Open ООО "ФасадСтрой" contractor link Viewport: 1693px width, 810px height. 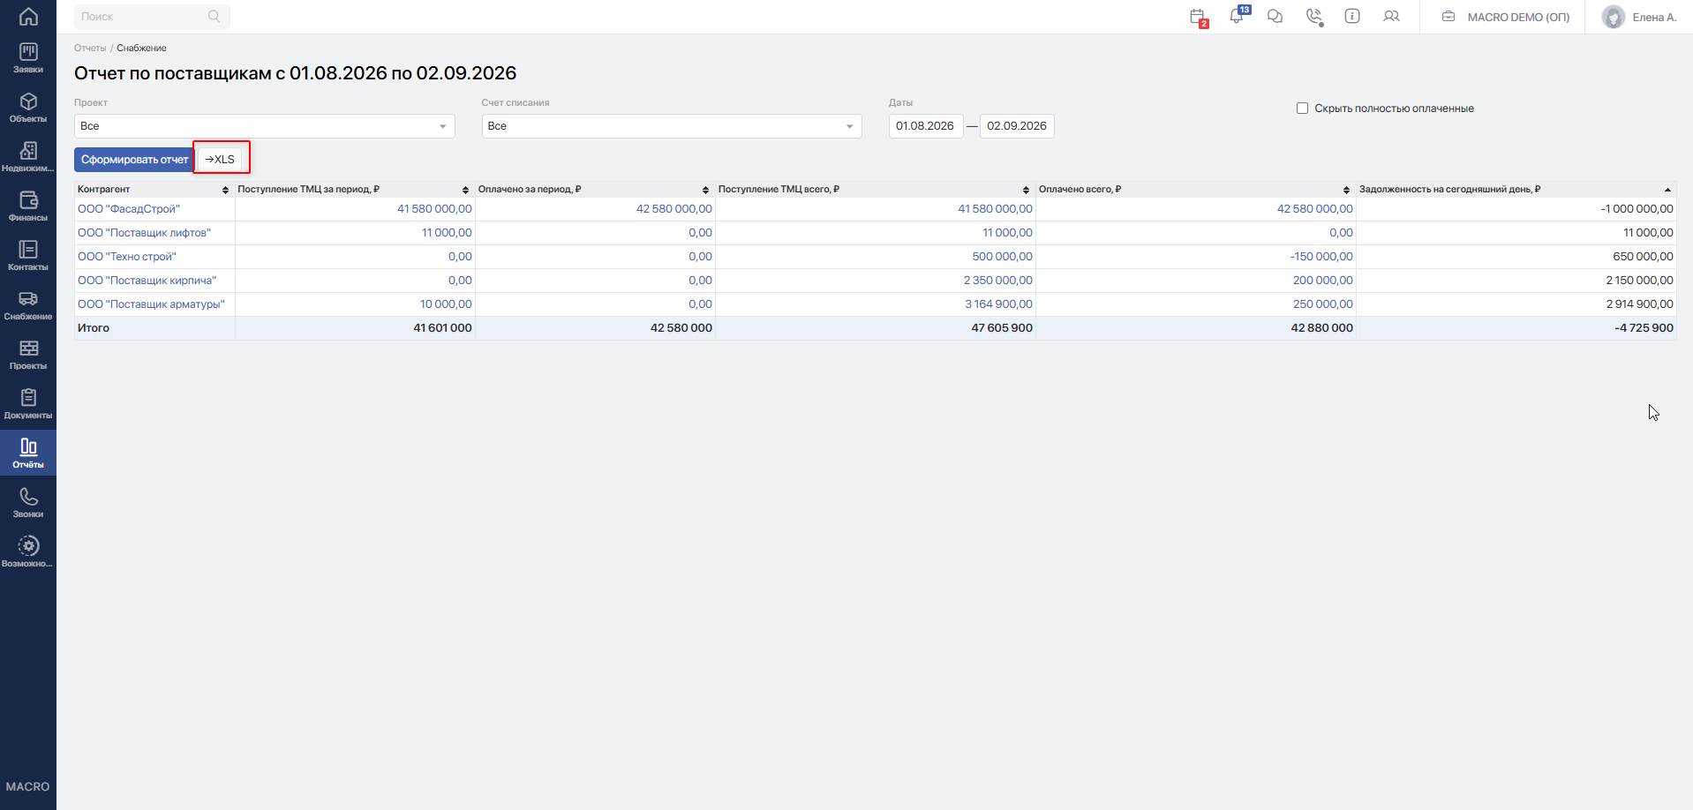(x=129, y=209)
